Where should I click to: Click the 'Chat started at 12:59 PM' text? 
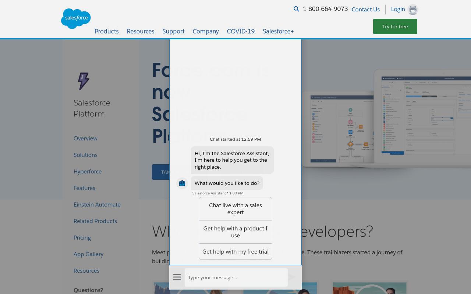(x=235, y=139)
